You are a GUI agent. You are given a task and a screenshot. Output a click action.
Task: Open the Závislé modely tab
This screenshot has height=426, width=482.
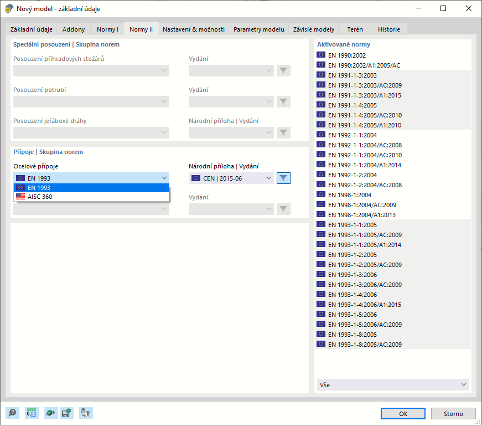314,29
